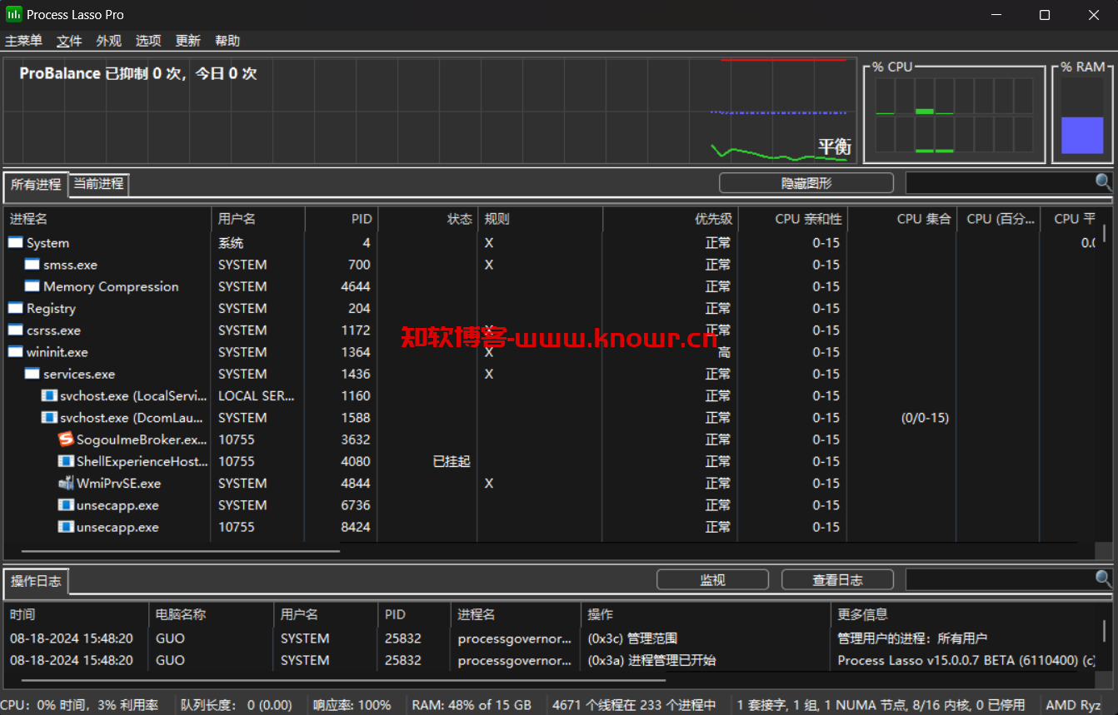Viewport: 1118px width, 715px height.
Task: Select the 操作日志 tab
Action: tap(36, 581)
